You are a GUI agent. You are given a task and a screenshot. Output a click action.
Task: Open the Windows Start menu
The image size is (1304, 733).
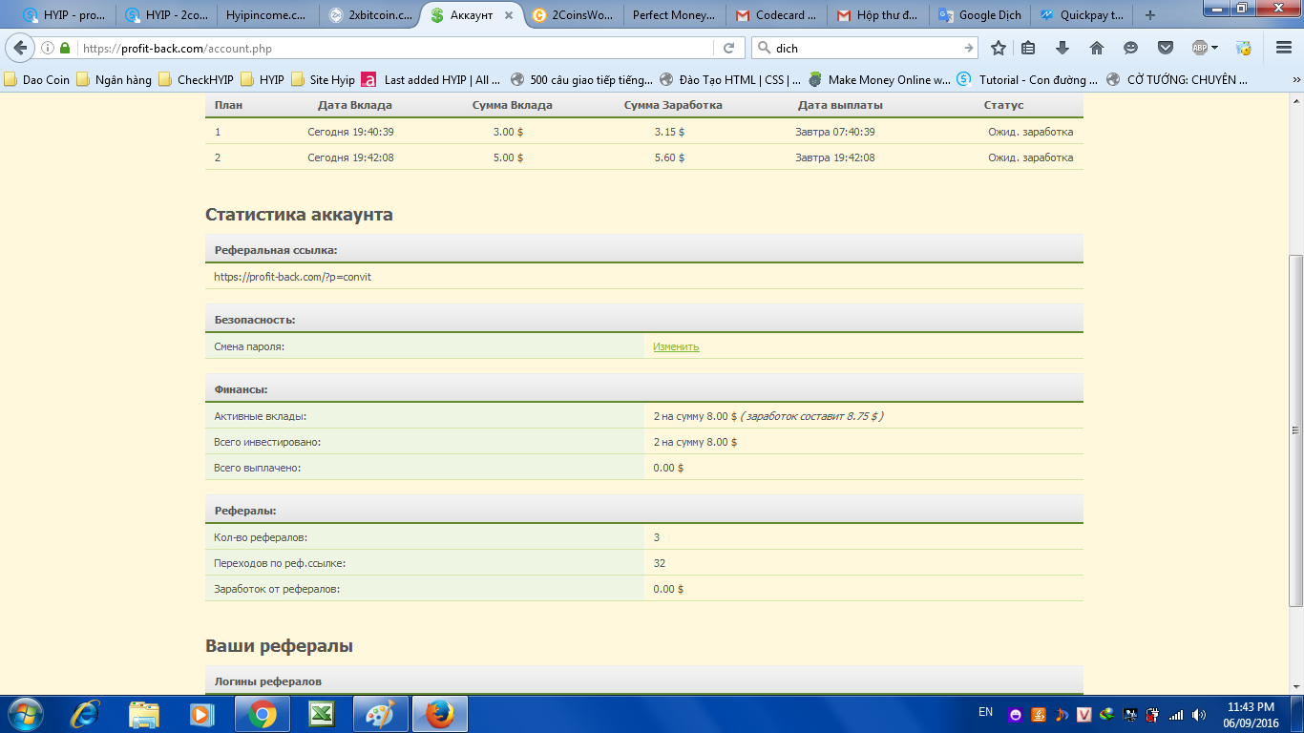(24, 713)
